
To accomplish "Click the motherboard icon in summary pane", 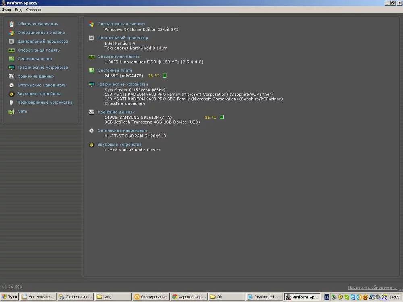I will tap(91, 70).
